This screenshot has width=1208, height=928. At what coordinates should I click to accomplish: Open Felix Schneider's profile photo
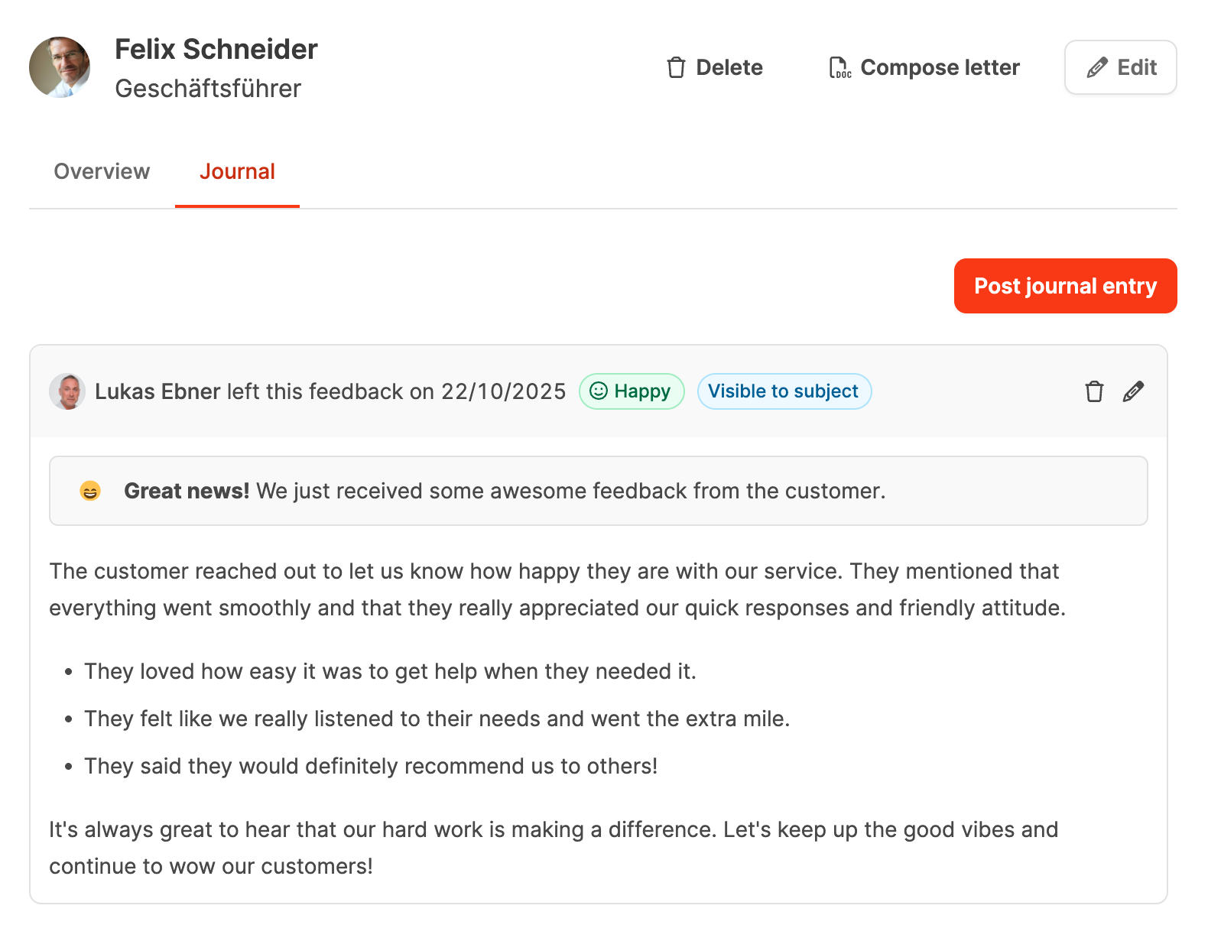tap(60, 67)
